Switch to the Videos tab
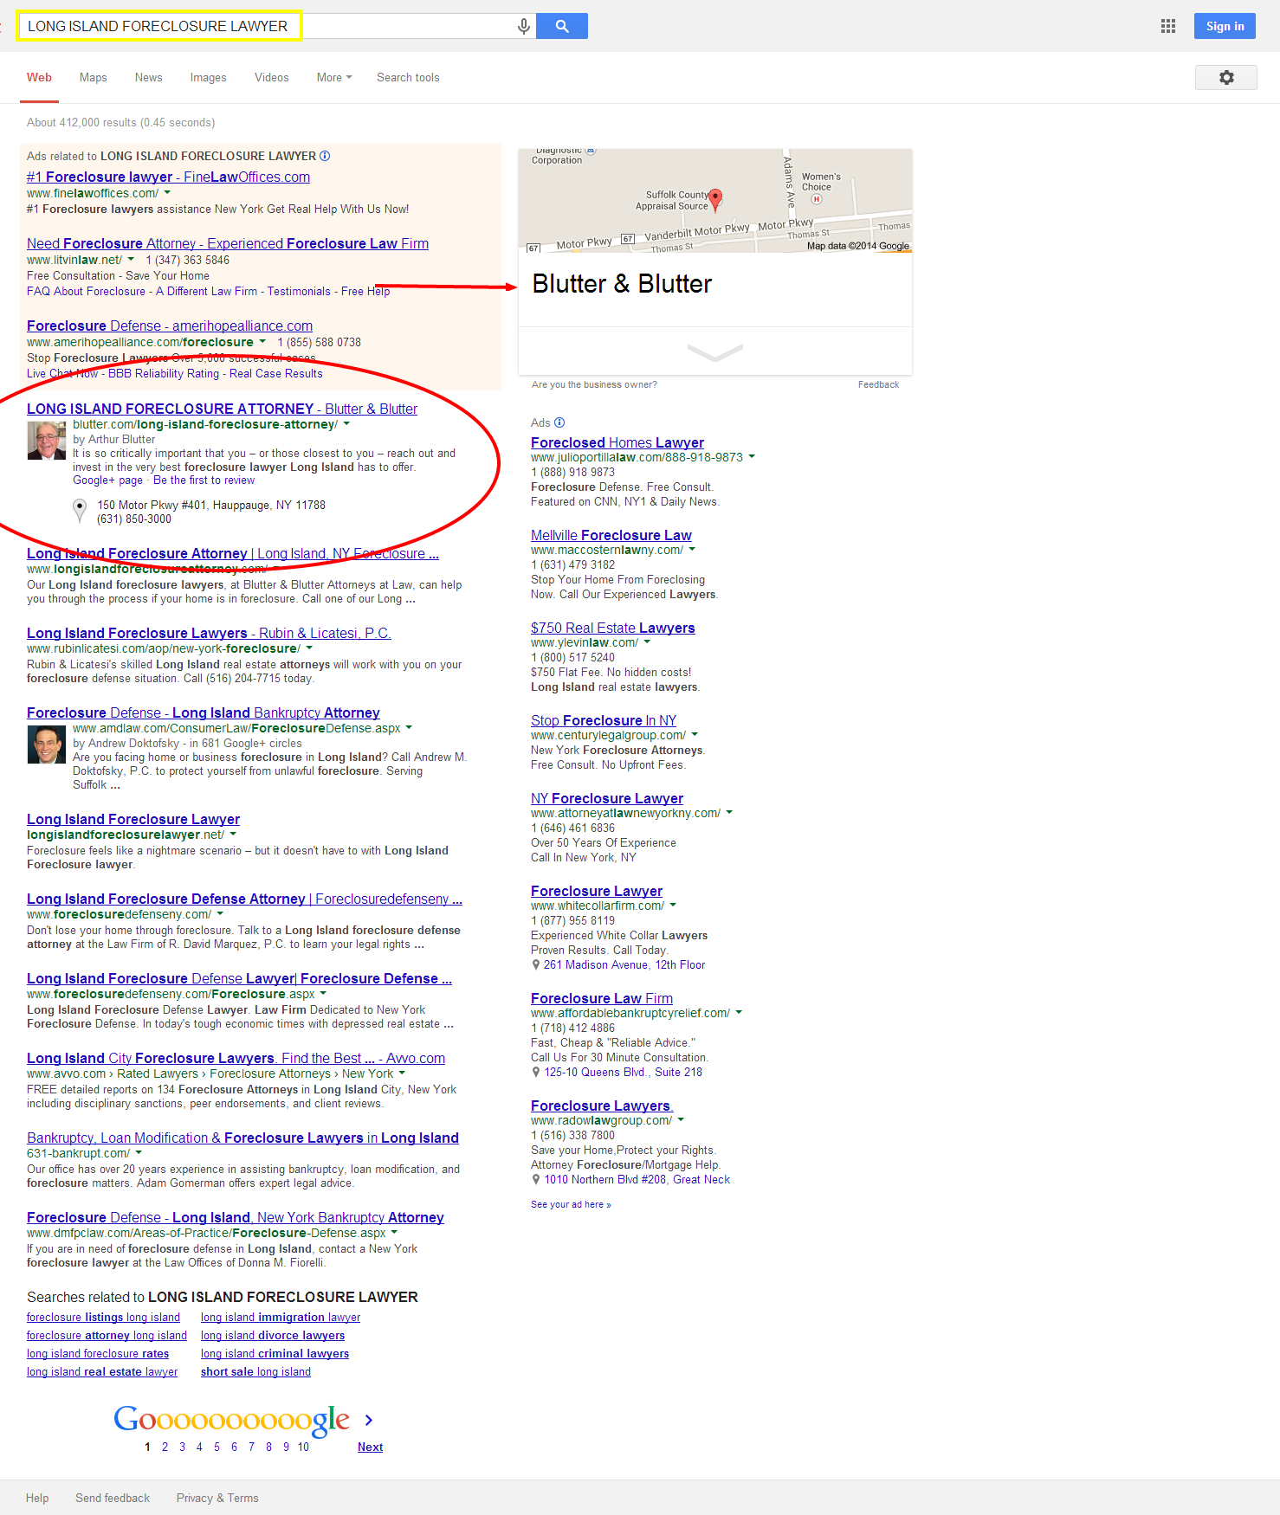 (x=272, y=77)
